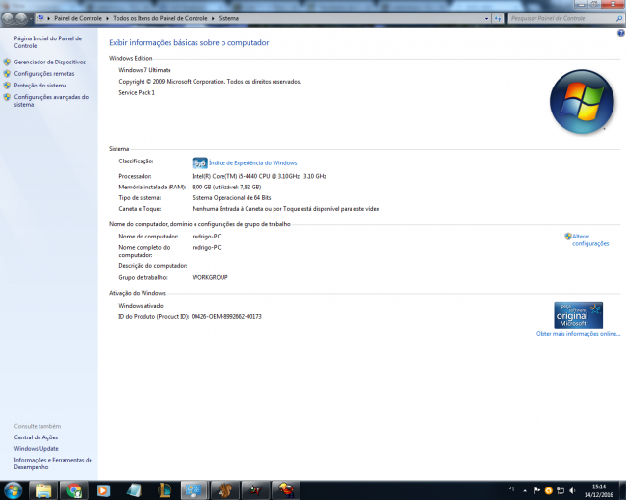Click the volume speaker tray icon

tap(572, 490)
